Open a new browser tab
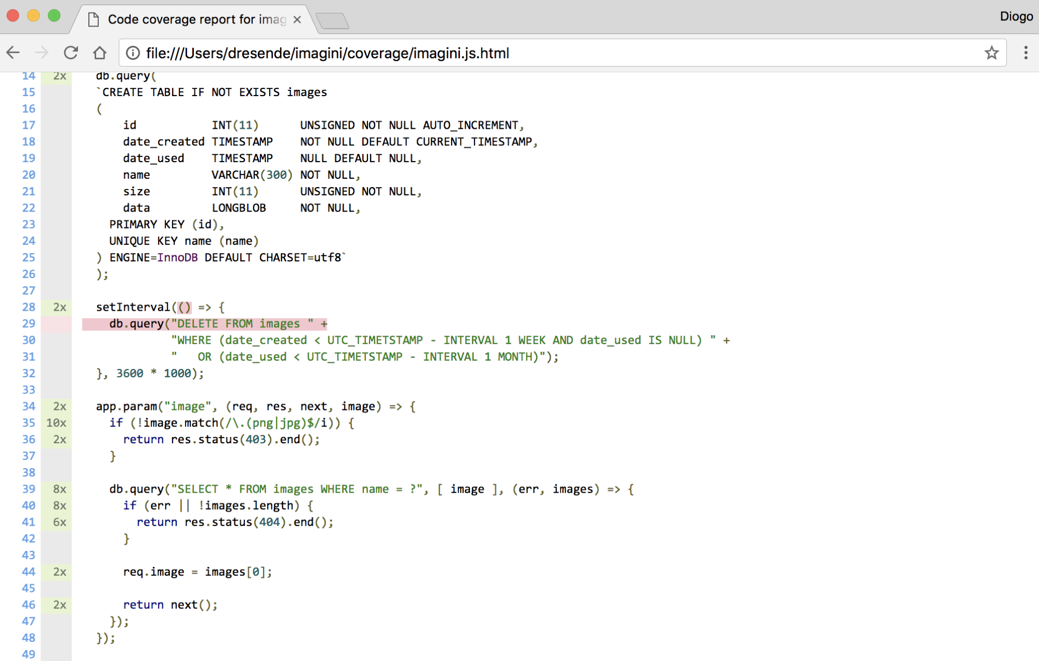This screenshot has height=661, width=1039. 333,21
